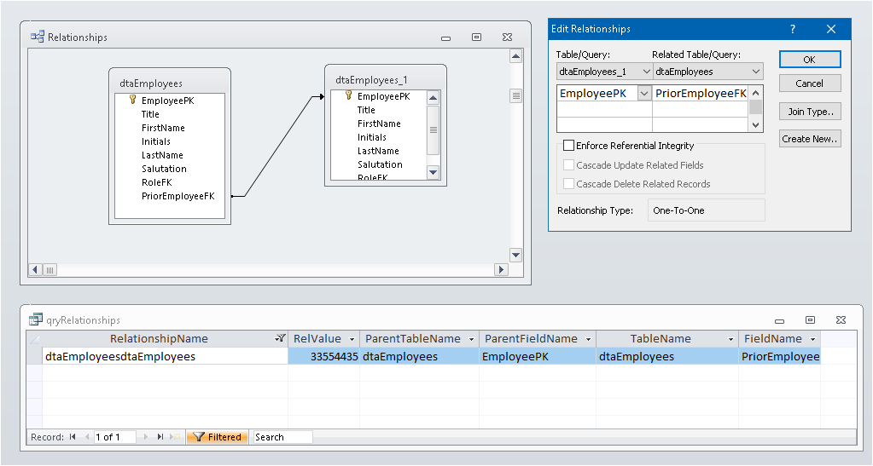Viewport: 873px width, 466px height.
Task: Click dtaEmployeesdtaEmployees relationship name cell
Action: (166, 356)
